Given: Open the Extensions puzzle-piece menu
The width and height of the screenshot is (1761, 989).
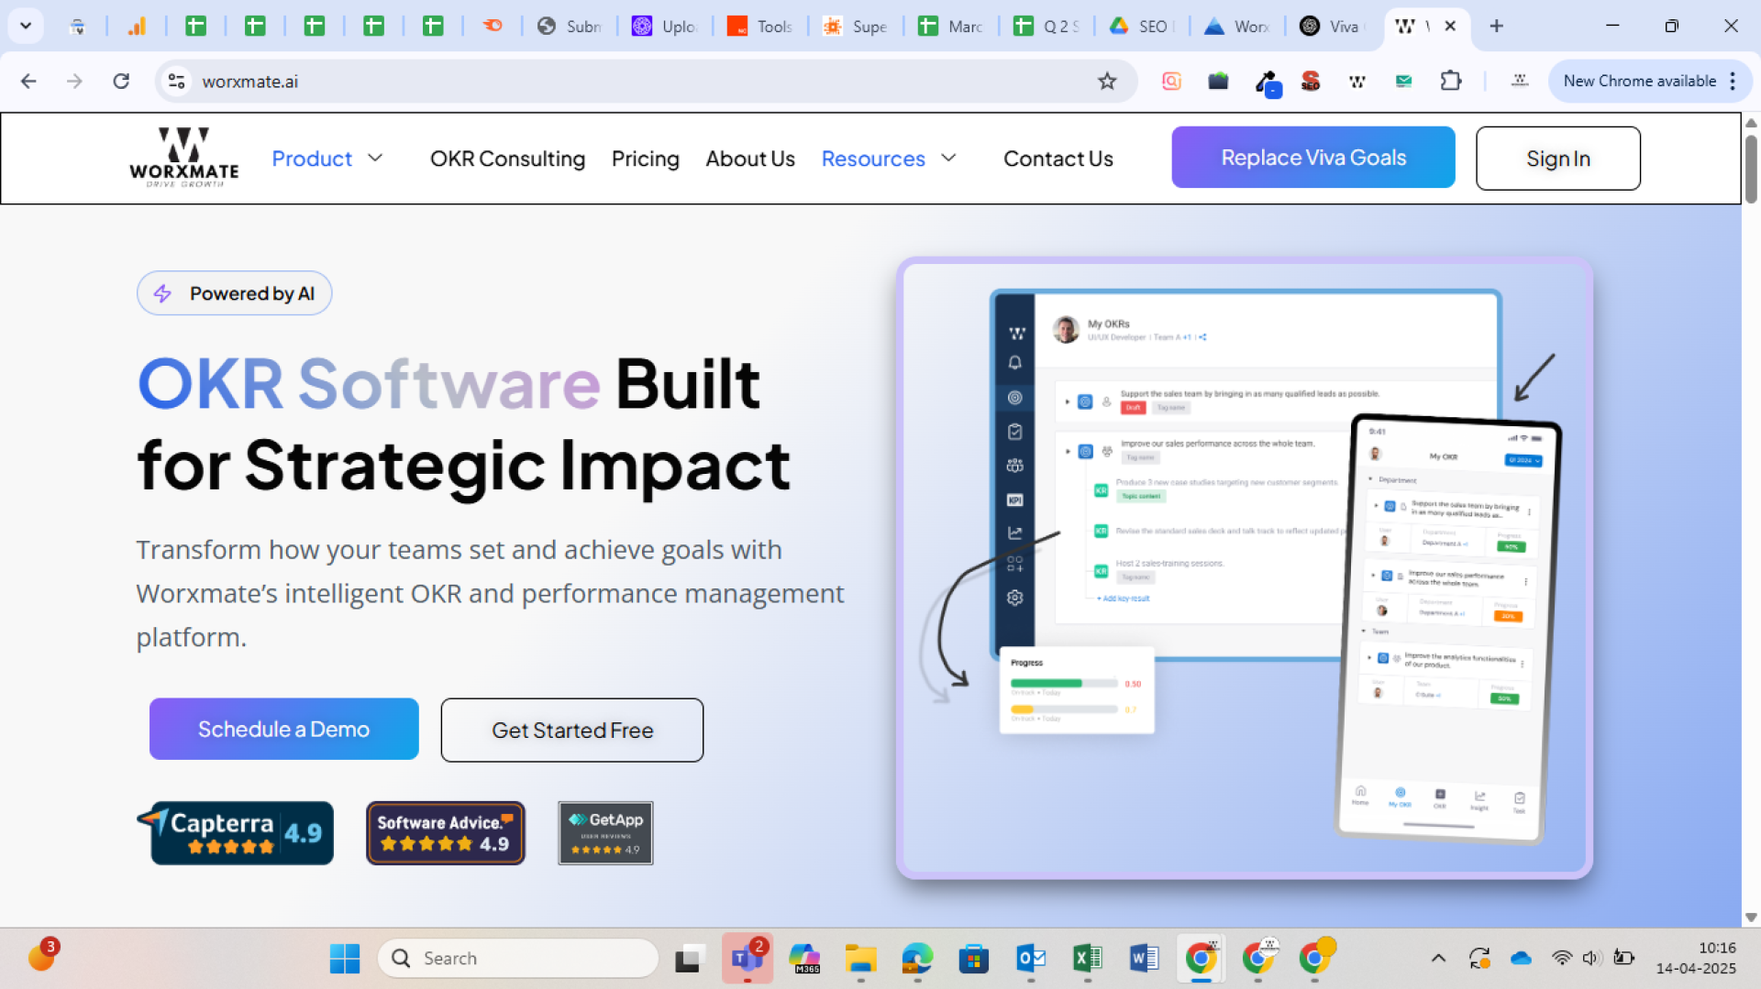Looking at the screenshot, I should point(1450,81).
